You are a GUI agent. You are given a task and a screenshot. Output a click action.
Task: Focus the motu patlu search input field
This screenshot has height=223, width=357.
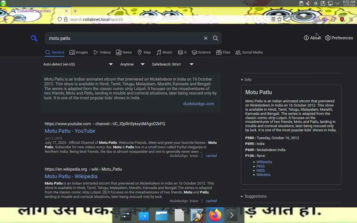pos(124,38)
